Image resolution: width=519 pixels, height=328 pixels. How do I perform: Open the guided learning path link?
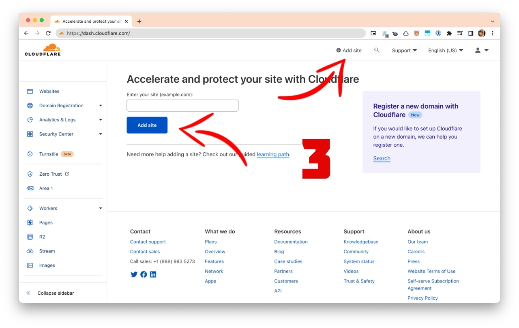273,154
